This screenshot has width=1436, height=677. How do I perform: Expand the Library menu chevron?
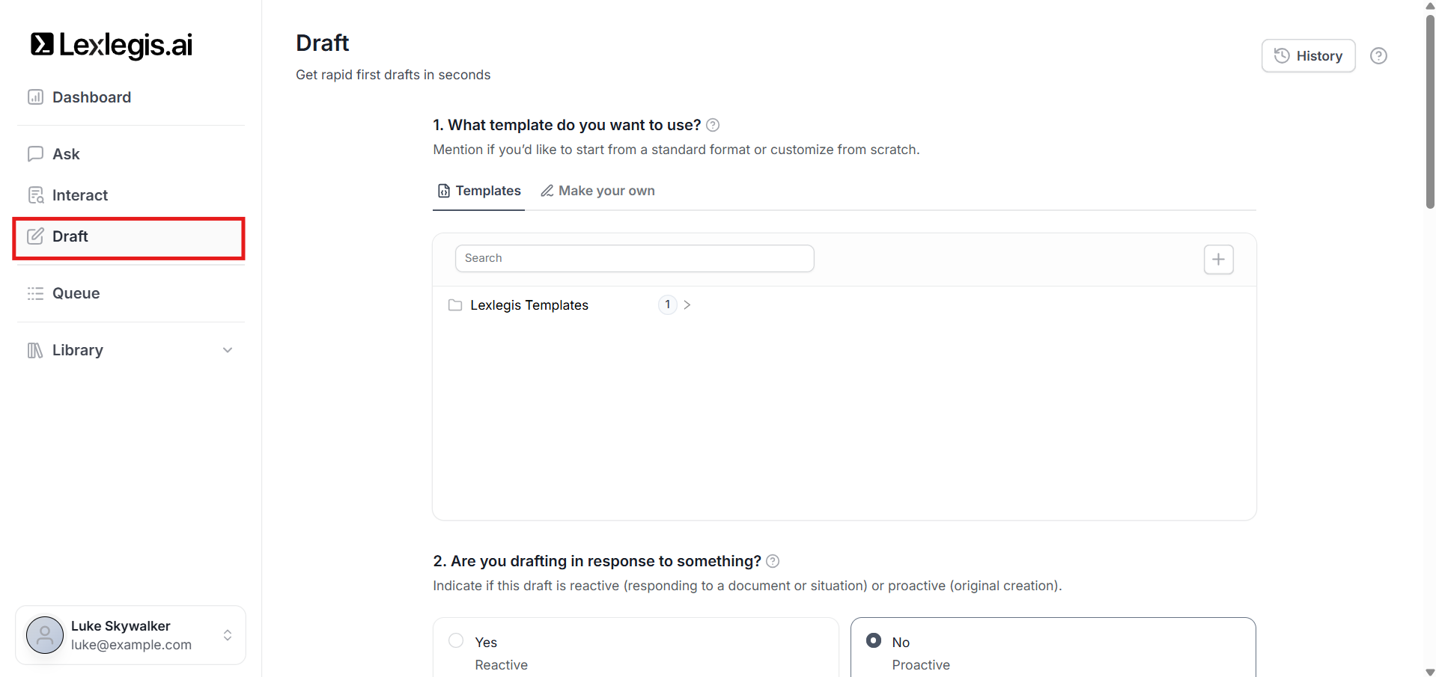click(x=228, y=350)
